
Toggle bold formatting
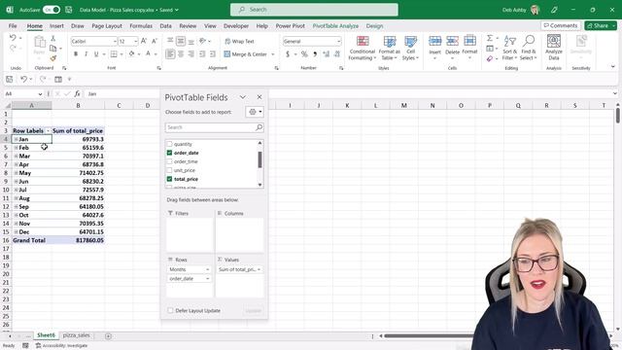tap(76, 54)
